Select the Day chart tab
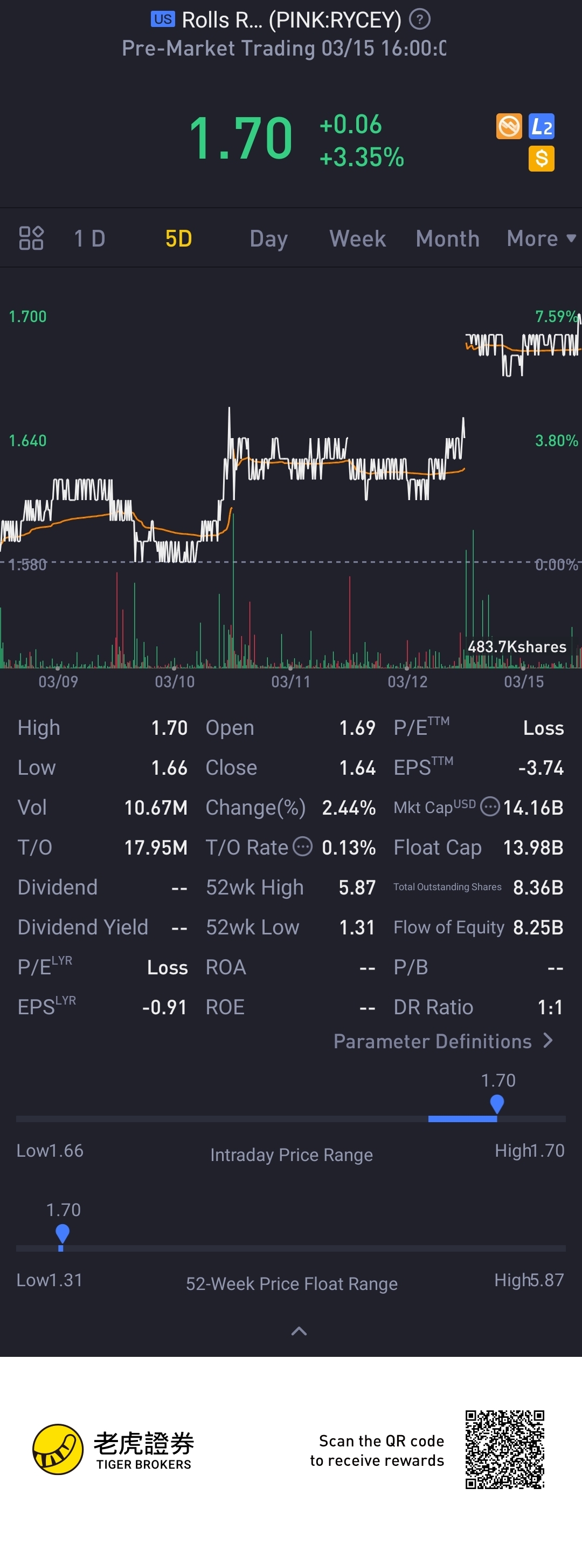The height and width of the screenshot is (1543, 582). pyautogui.click(x=268, y=238)
